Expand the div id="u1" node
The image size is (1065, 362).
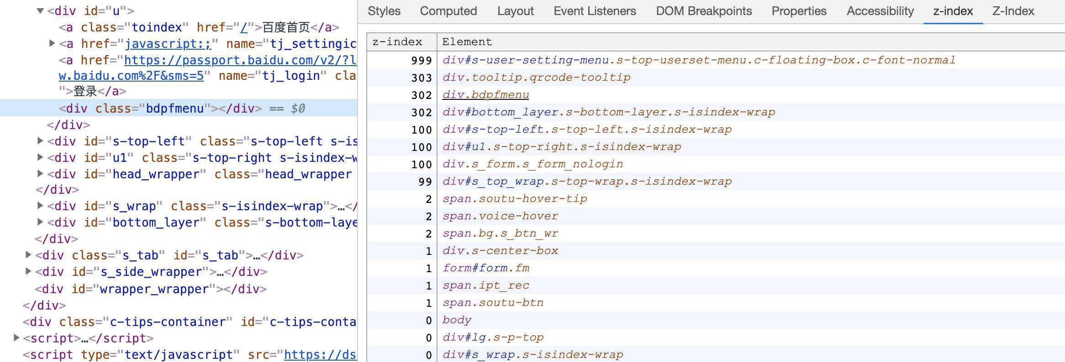coord(40,157)
